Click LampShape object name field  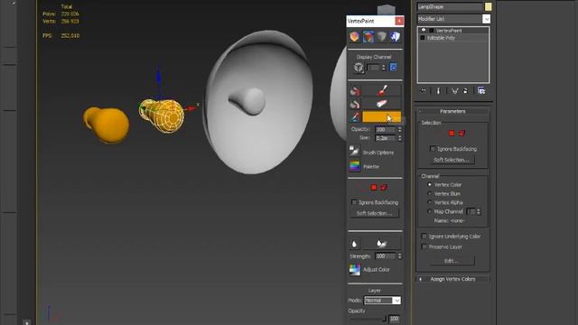450,6
